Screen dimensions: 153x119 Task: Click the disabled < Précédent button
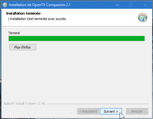(x=88, y=111)
